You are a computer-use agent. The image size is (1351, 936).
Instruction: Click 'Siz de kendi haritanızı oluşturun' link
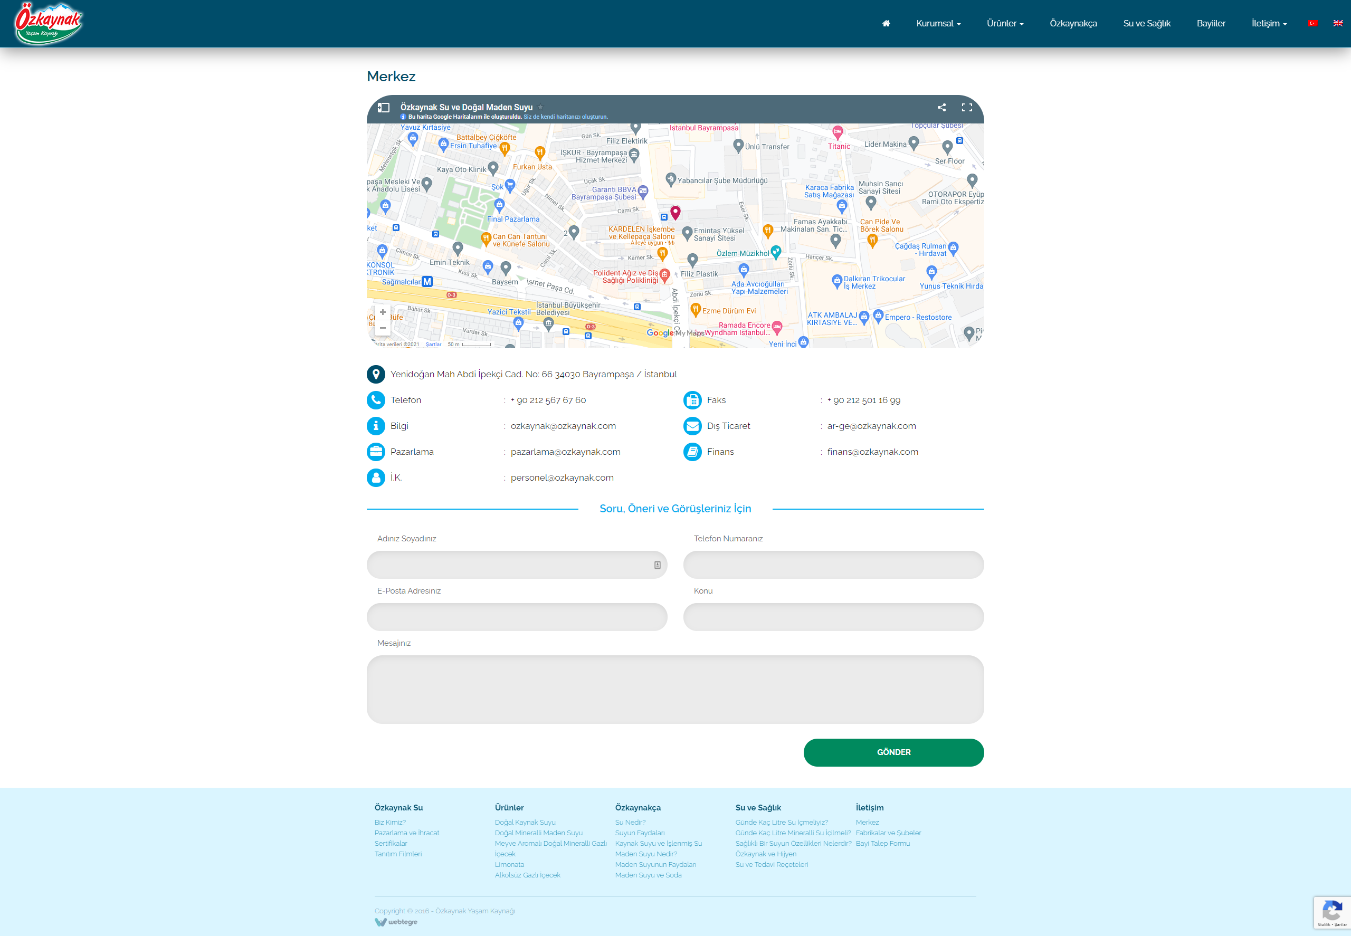pyautogui.click(x=566, y=117)
